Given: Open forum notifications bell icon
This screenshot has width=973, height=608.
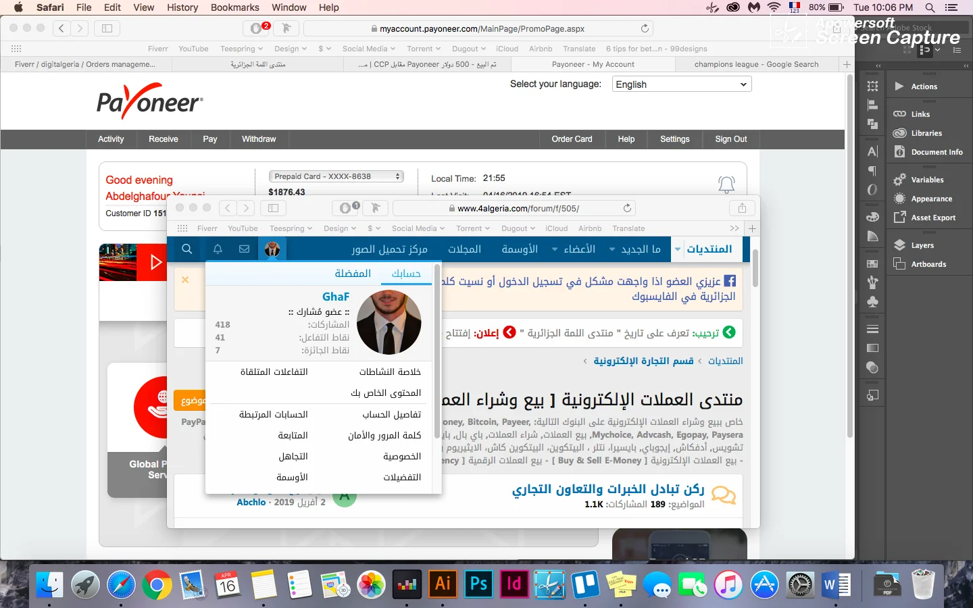Looking at the screenshot, I should (218, 249).
